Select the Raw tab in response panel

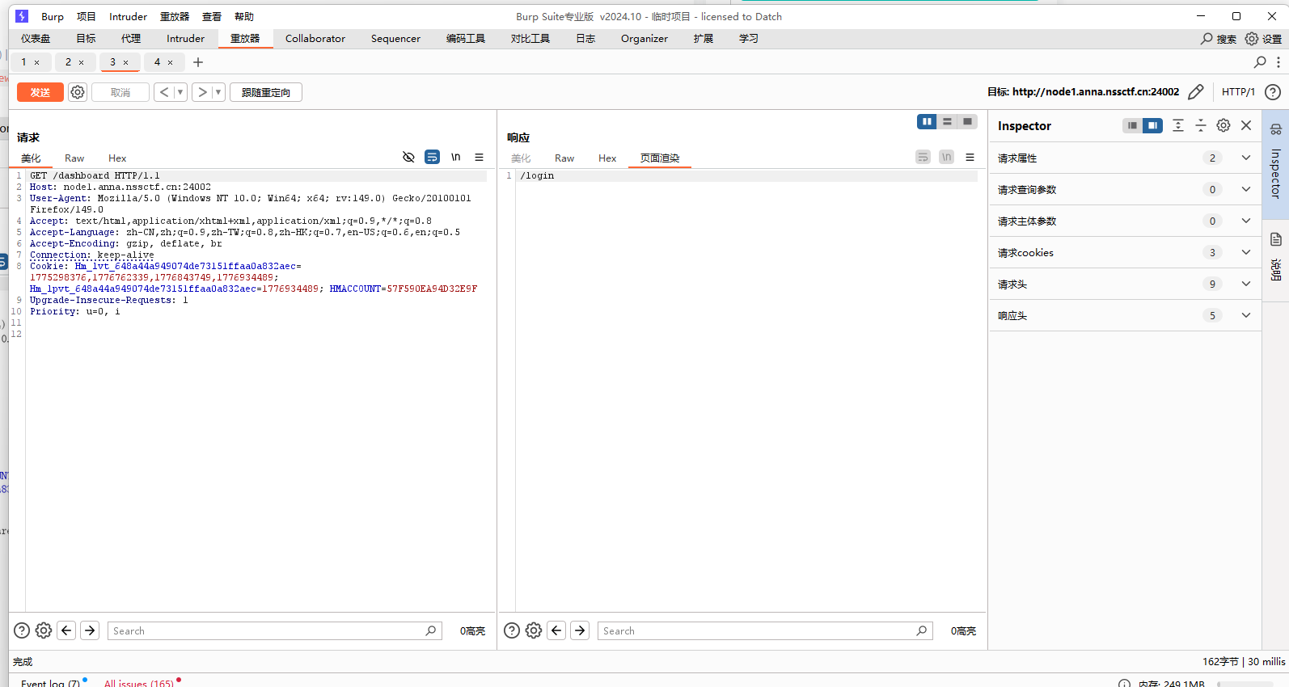tap(564, 158)
